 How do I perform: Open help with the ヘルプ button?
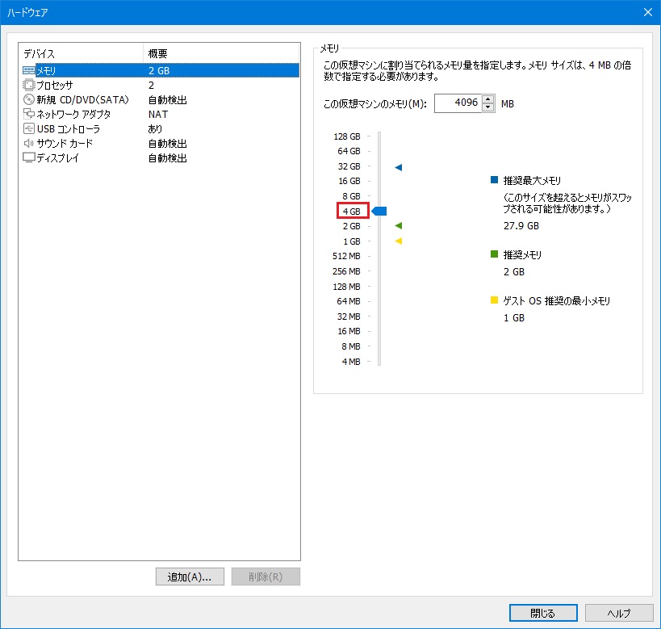(x=619, y=613)
